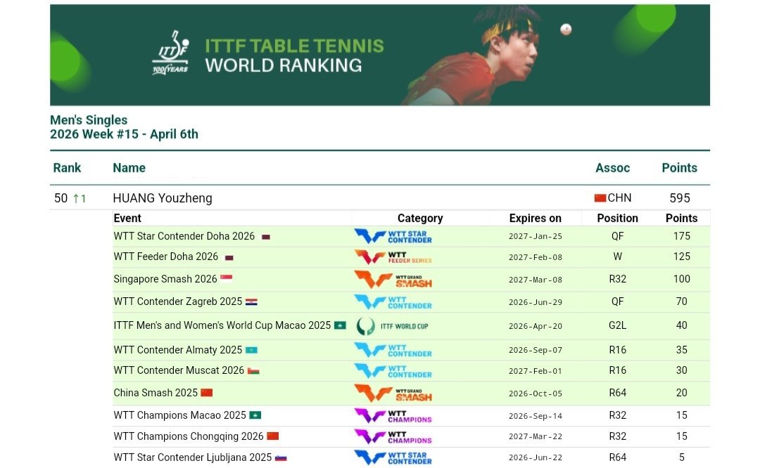Click the 125 points cell
760x468 pixels.
681,256
